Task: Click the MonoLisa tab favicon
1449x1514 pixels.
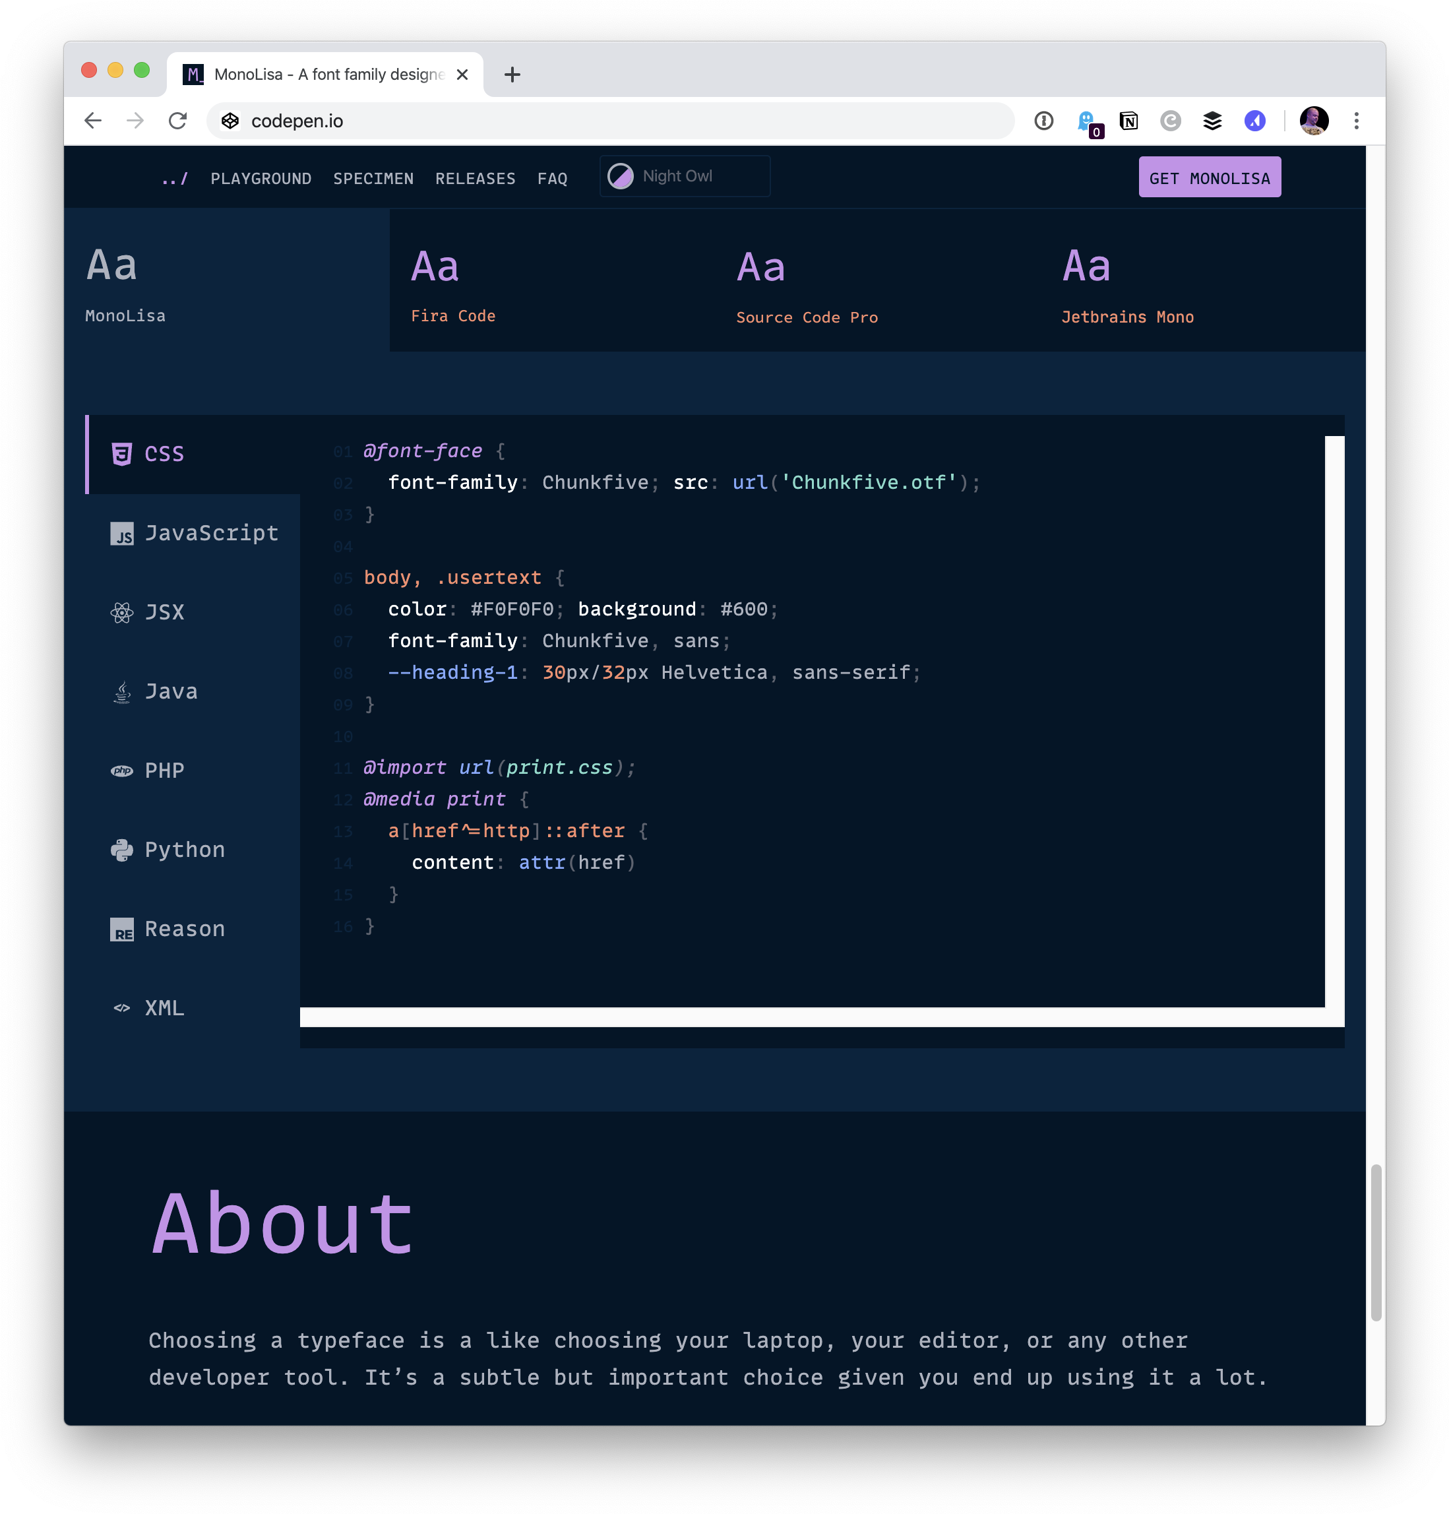Action: click(193, 74)
